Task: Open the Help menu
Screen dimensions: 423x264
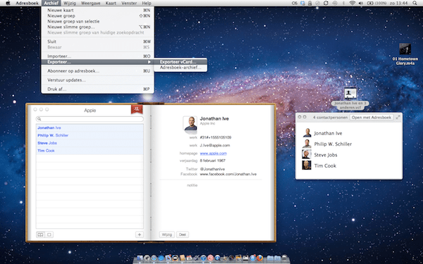Action: coord(147,4)
